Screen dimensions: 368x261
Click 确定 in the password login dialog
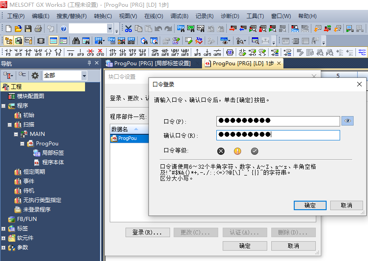pos(310,205)
